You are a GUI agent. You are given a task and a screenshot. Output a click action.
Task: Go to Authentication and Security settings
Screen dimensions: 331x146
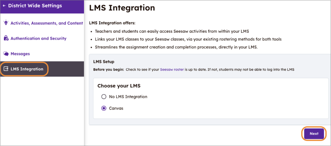(38, 39)
